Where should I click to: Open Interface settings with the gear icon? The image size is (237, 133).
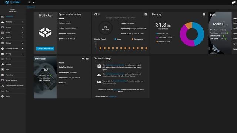[83, 59]
